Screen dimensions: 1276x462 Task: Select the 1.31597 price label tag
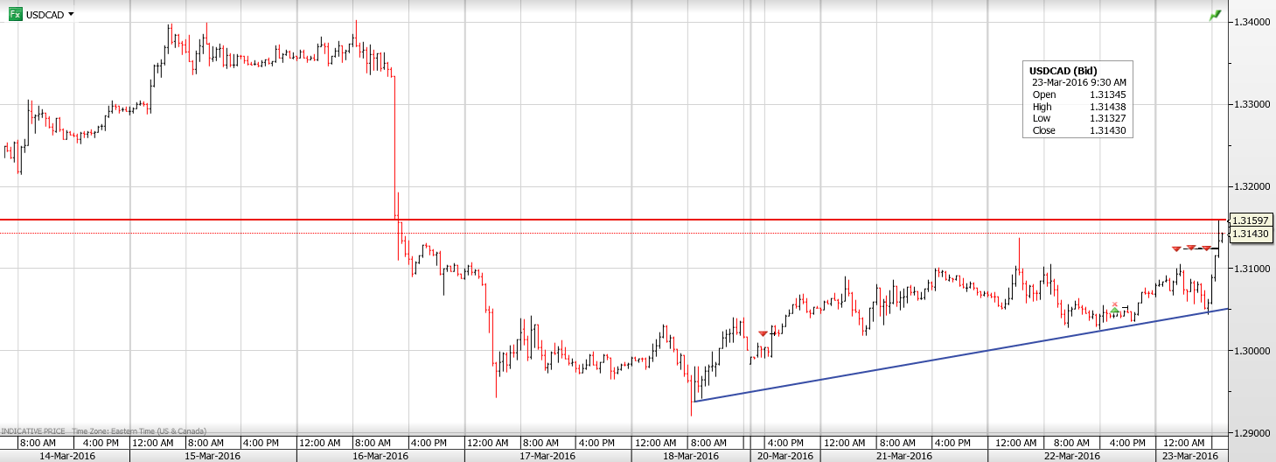pos(1251,220)
